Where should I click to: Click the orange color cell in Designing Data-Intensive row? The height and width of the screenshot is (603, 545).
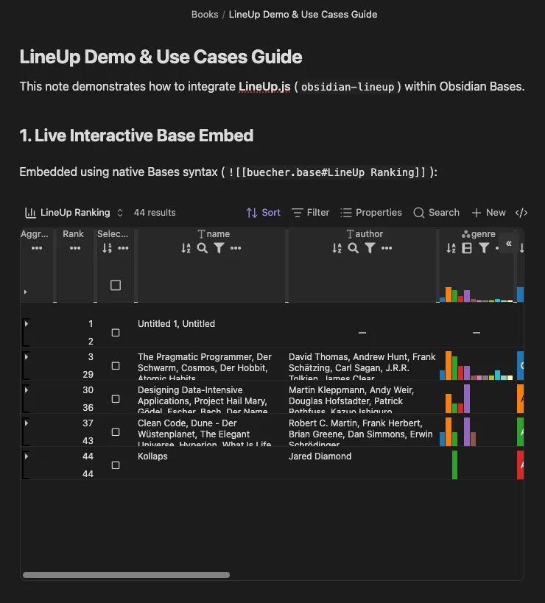521,399
